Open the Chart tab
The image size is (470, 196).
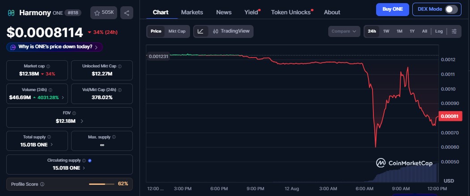click(161, 12)
